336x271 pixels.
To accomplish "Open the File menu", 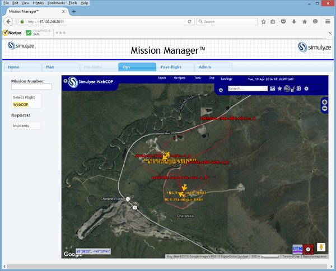I will pyautogui.click(x=6, y=3).
